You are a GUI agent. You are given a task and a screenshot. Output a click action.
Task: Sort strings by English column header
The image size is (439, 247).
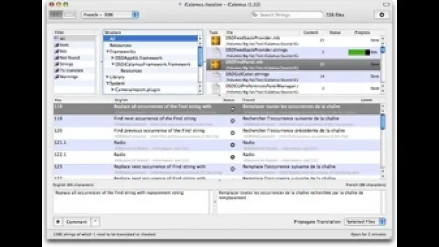[121, 100]
